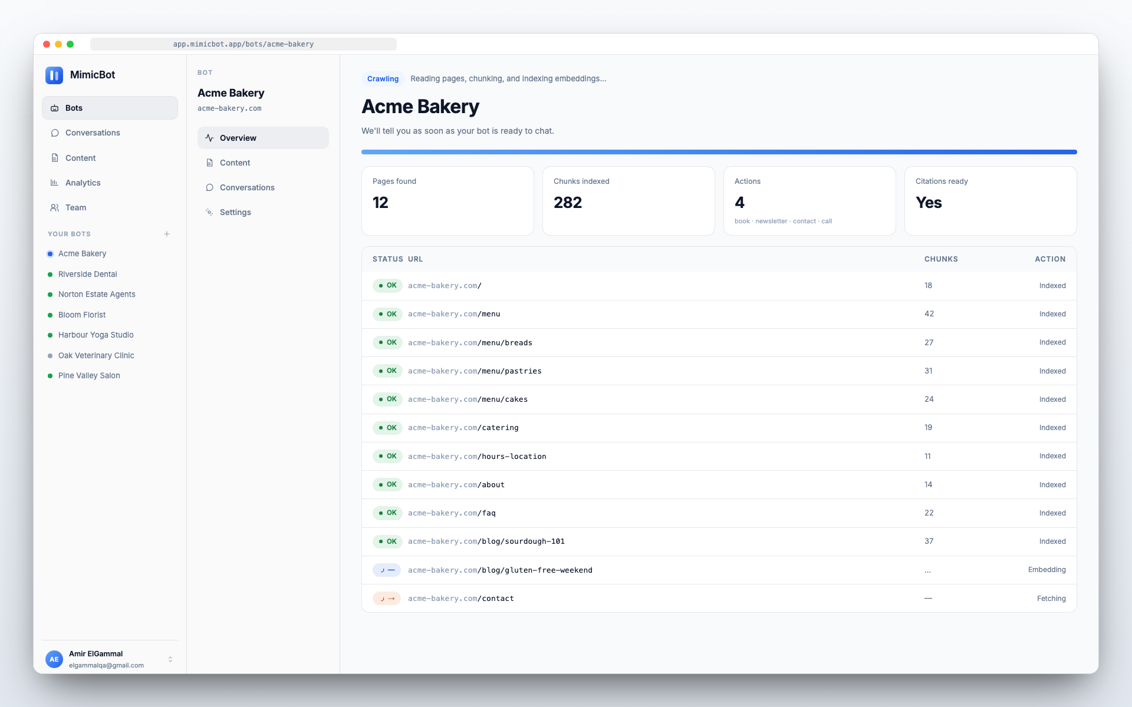Open bot Settings gear

[x=209, y=212]
